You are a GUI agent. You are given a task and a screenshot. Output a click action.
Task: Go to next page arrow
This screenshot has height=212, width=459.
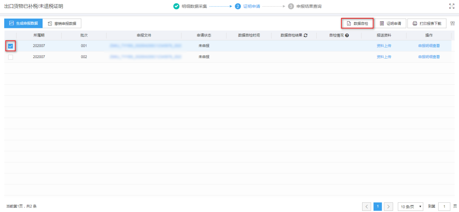pos(388,206)
